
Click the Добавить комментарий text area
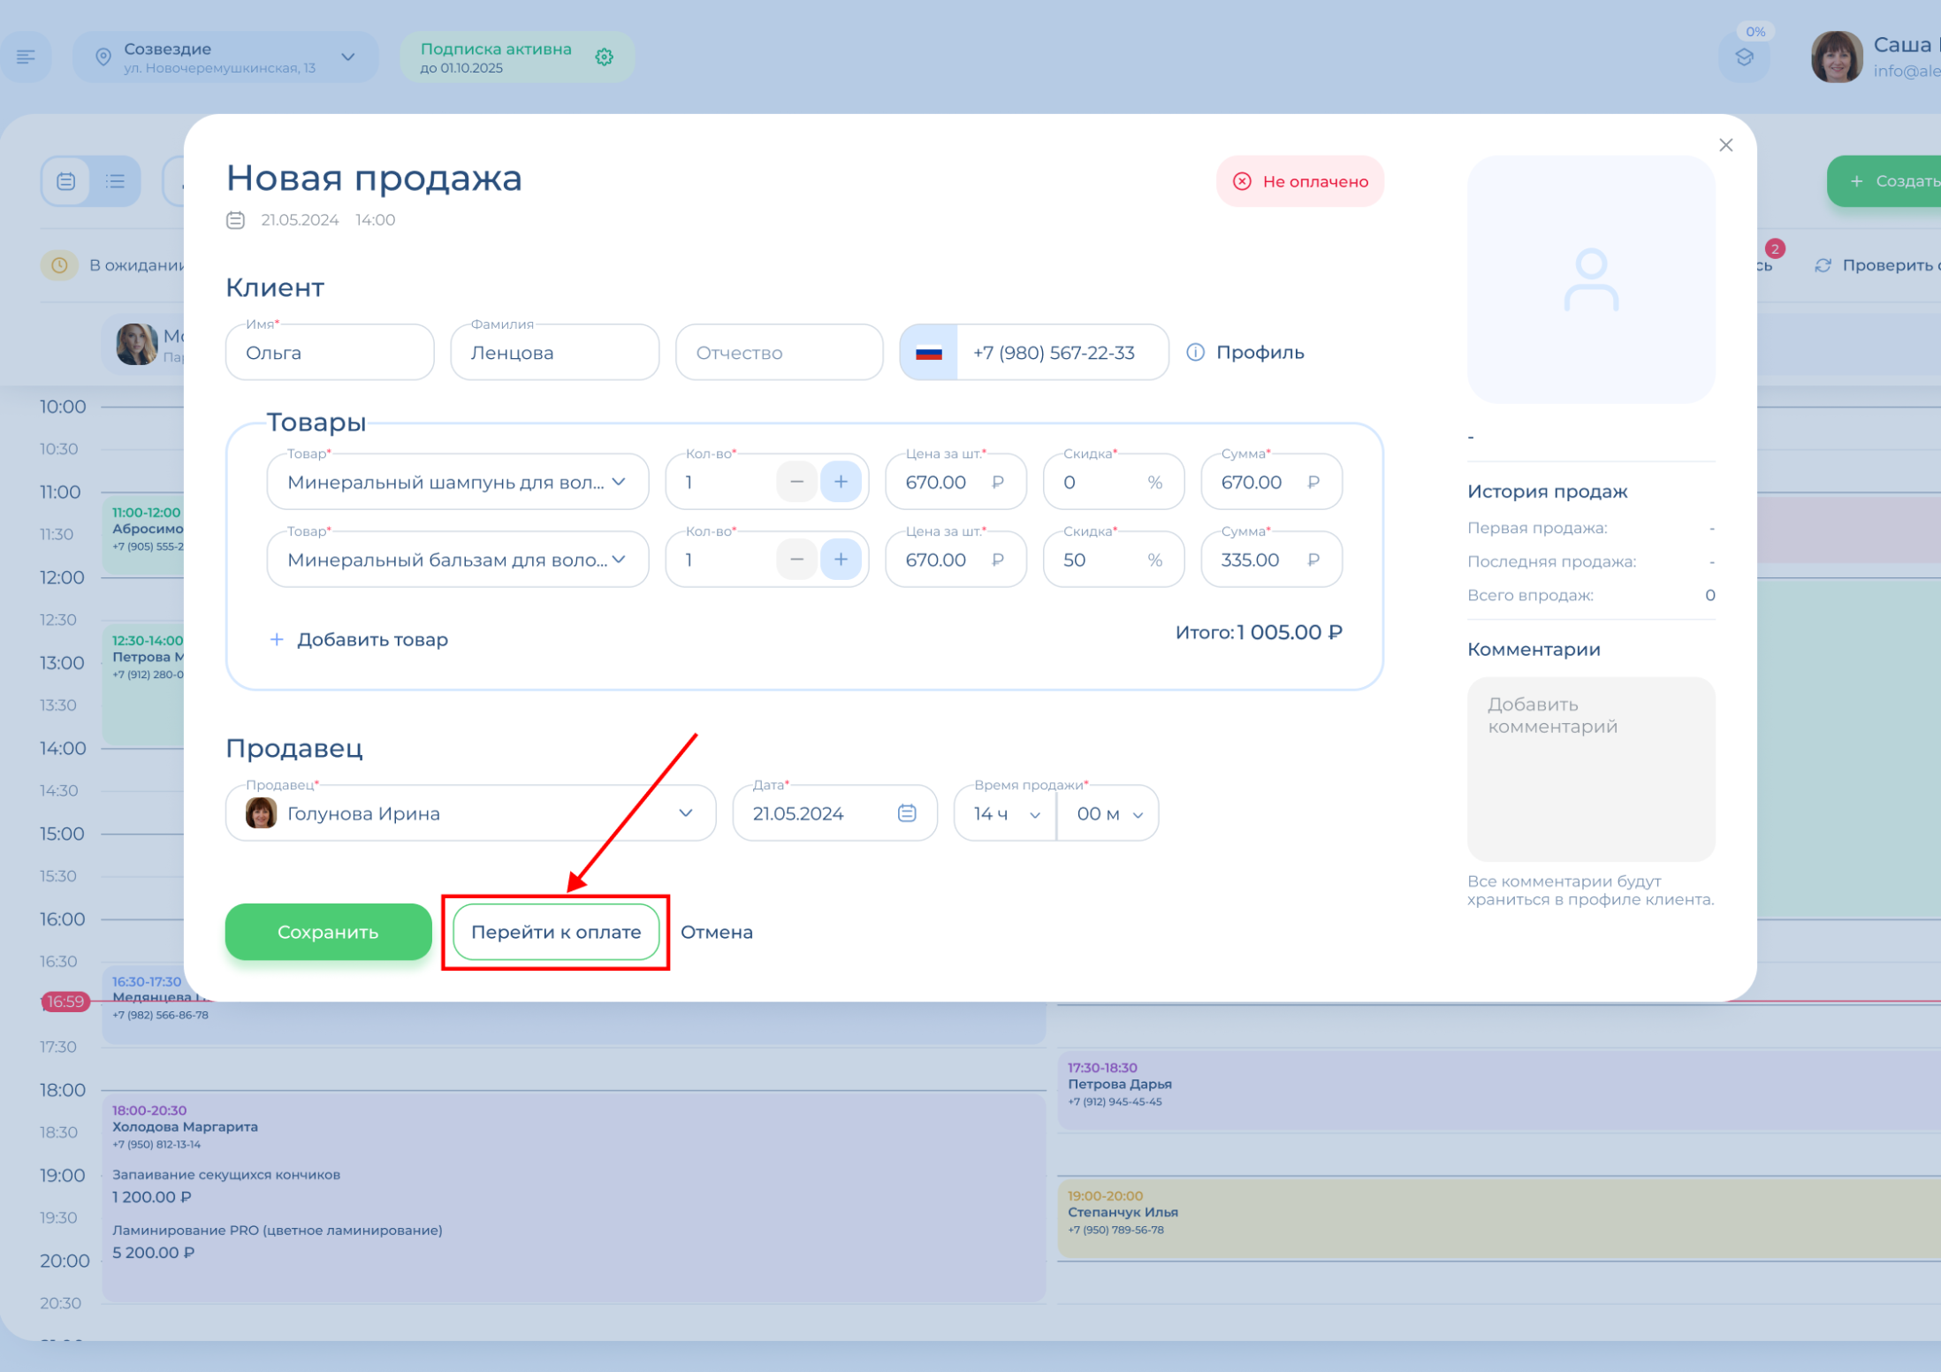click(1590, 768)
